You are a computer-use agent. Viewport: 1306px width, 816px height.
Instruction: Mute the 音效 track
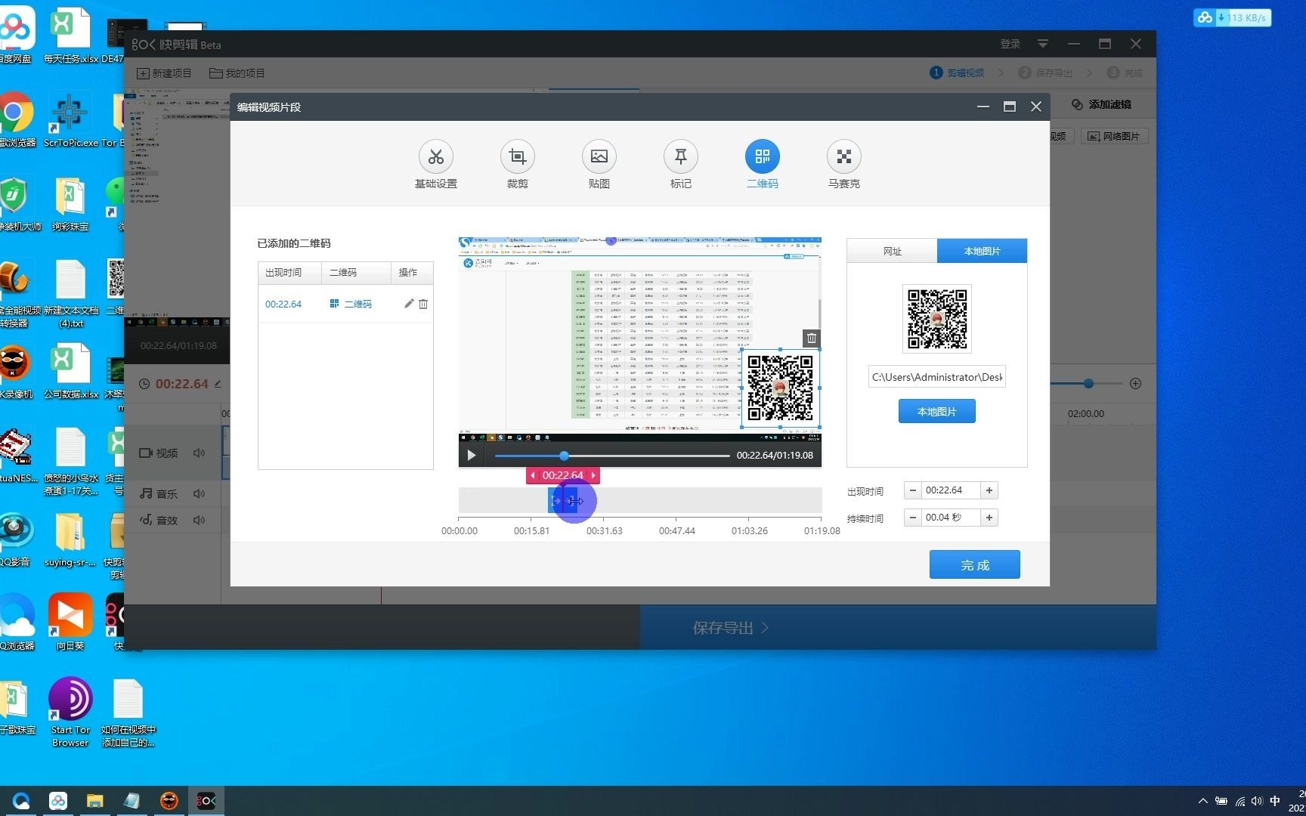199,520
